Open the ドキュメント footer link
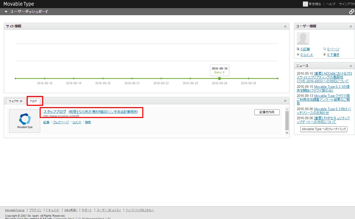The width and height of the screenshot is (355, 219). pos(53,210)
